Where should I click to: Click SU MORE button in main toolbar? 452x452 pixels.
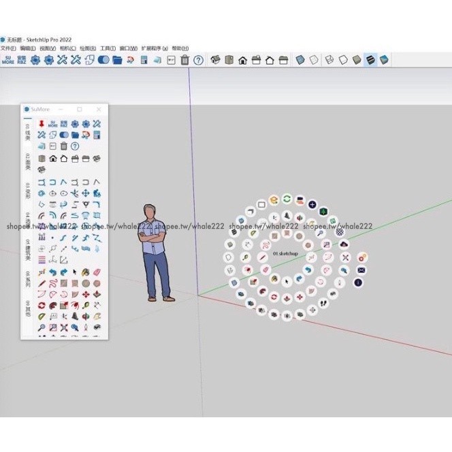(7, 60)
